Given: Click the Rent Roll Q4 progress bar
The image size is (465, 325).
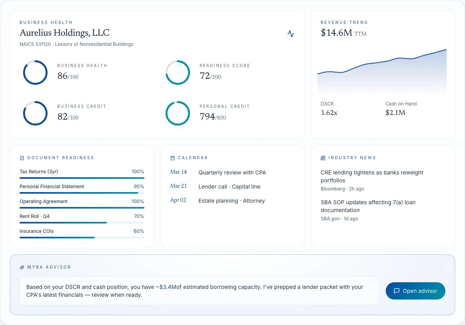Looking at the screenshot, I should click(82, 223).
